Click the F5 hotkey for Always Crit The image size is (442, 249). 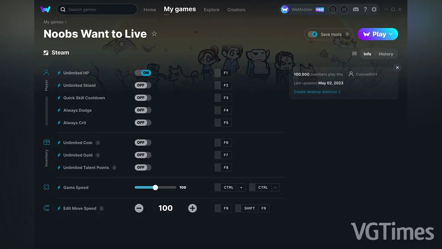(x=223, y=123)
